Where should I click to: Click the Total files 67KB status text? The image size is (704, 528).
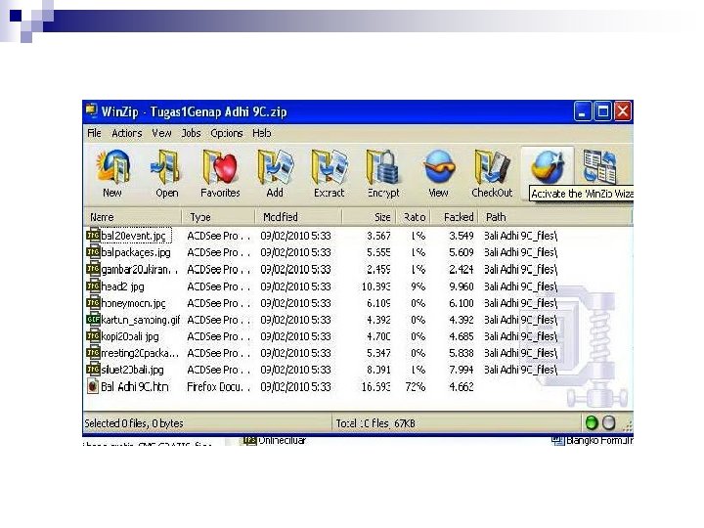(x=375, y=423)
